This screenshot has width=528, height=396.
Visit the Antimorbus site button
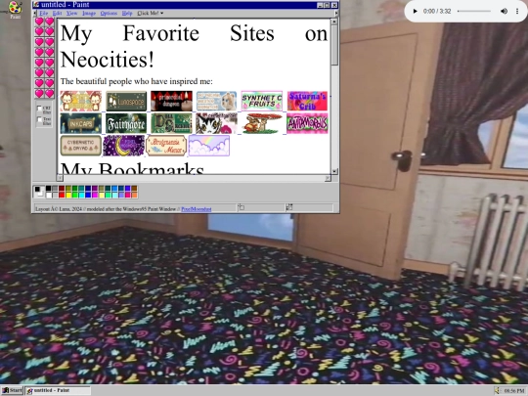click(x=307, y=123)
